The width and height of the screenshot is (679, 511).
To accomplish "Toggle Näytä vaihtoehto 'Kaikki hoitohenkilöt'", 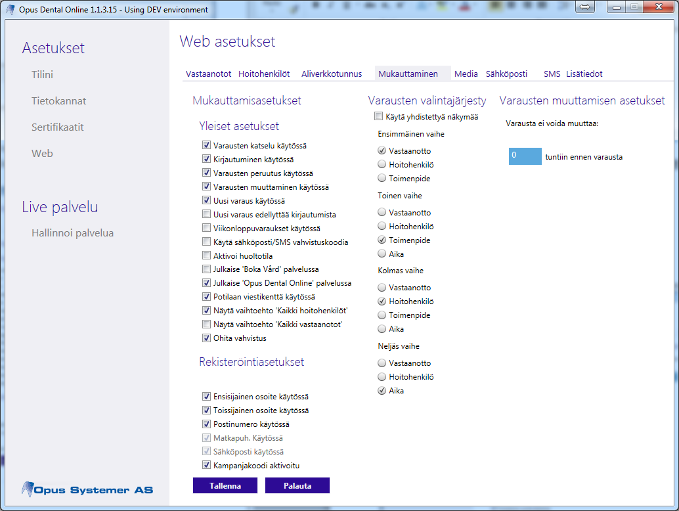I will coord(207,311).
